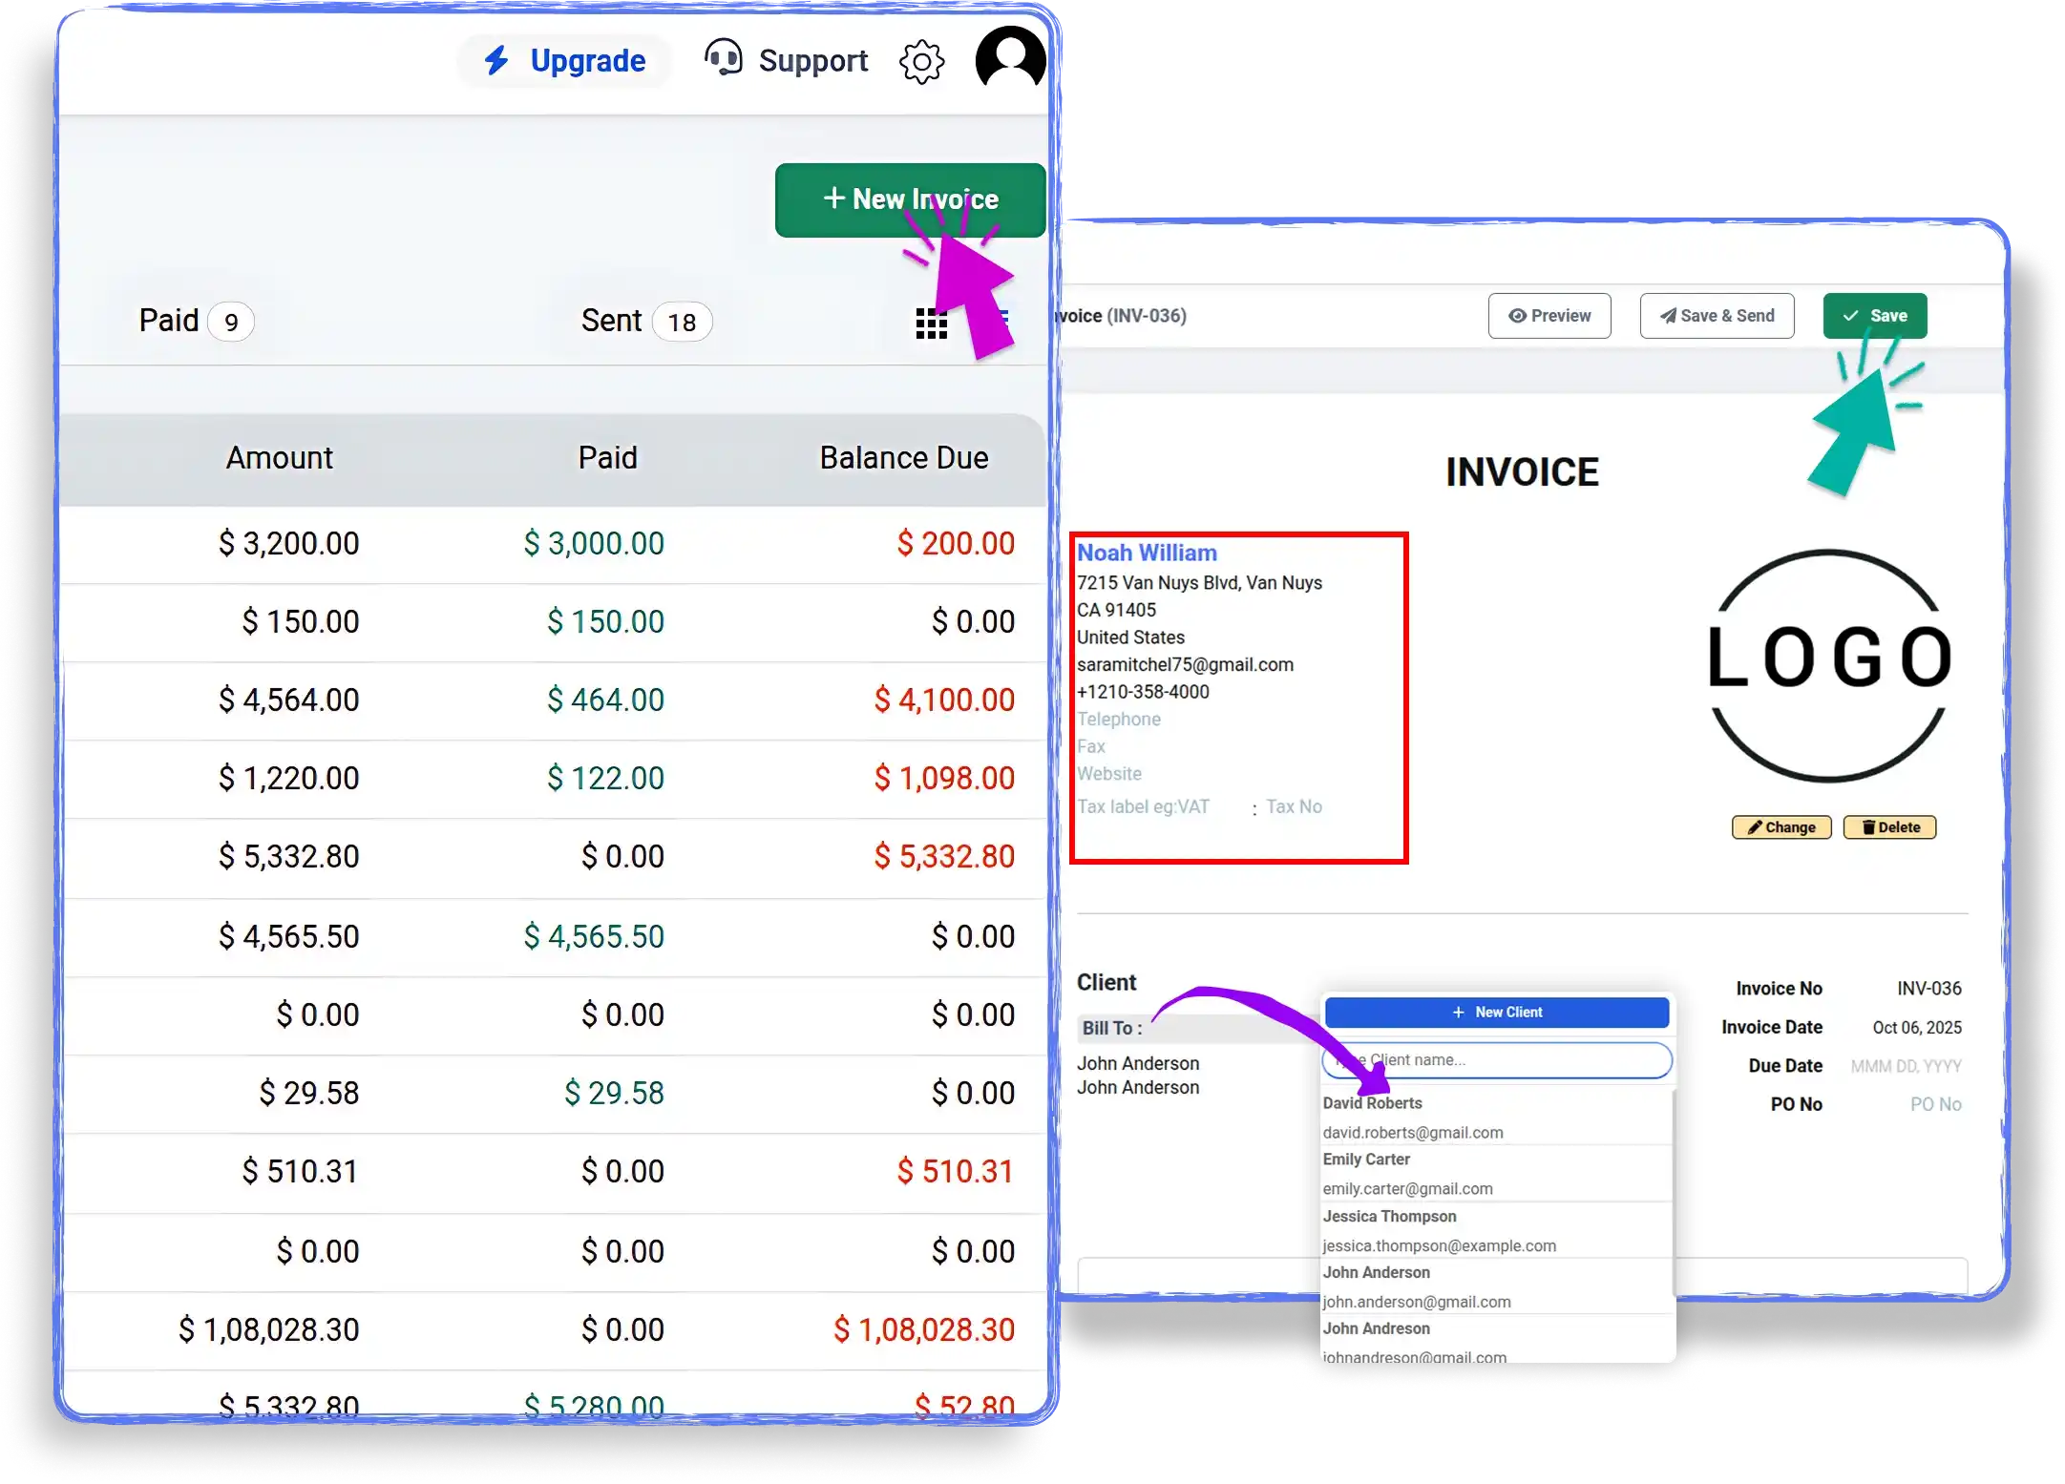
Task: Click the green Save button
Action: pyautogui.click(x=1874, y=316)
